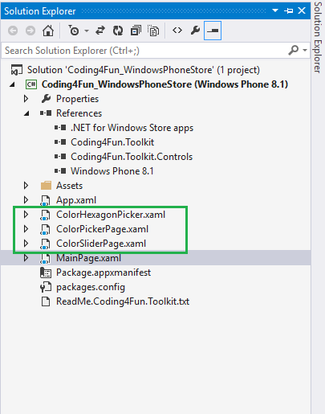Screen dimensions: 325x414
Task: Click the Show All Files icon
Action: [153, 31]
